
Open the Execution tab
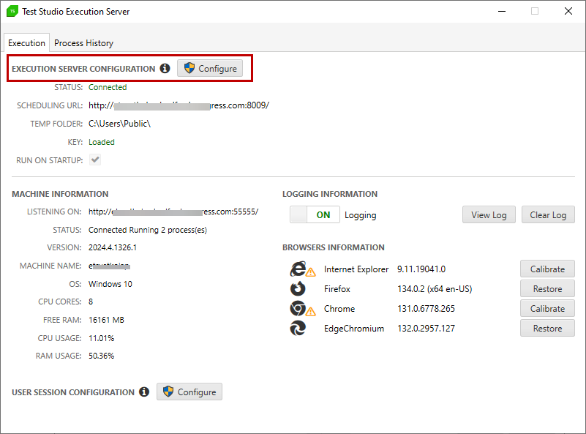click(x=26, y=43)
